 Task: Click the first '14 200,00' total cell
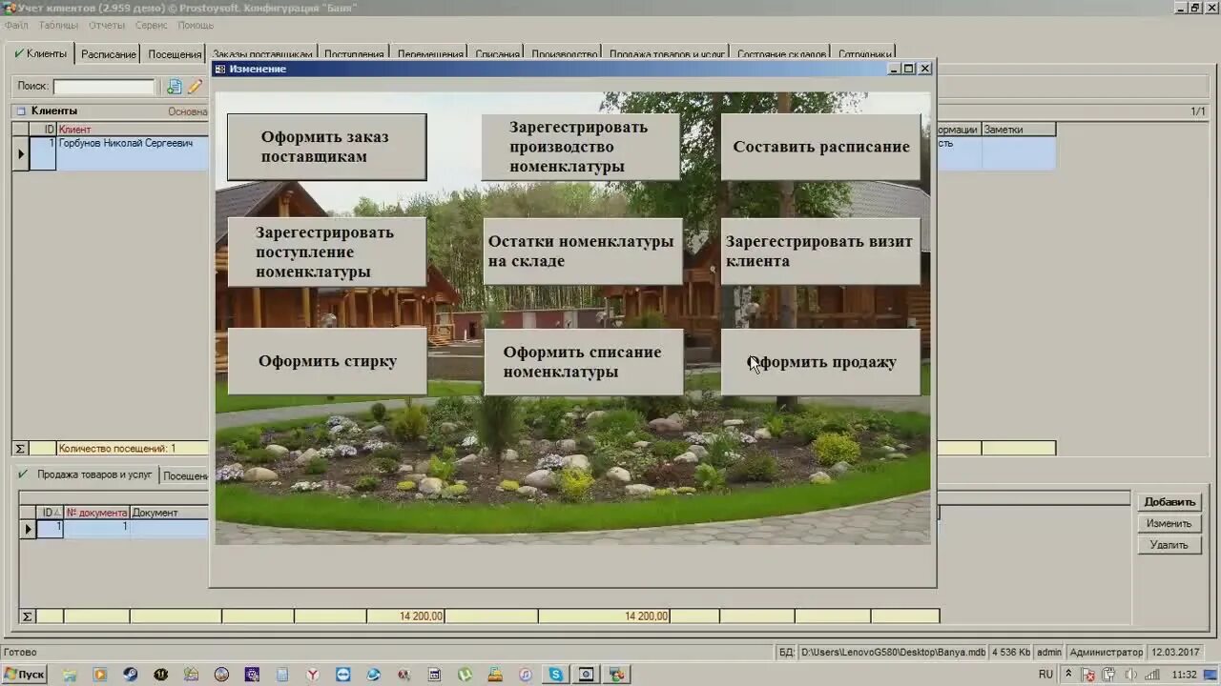point(405,616)
